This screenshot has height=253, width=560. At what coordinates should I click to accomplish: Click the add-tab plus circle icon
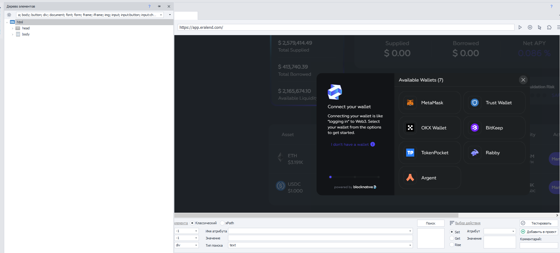point(530,27)
